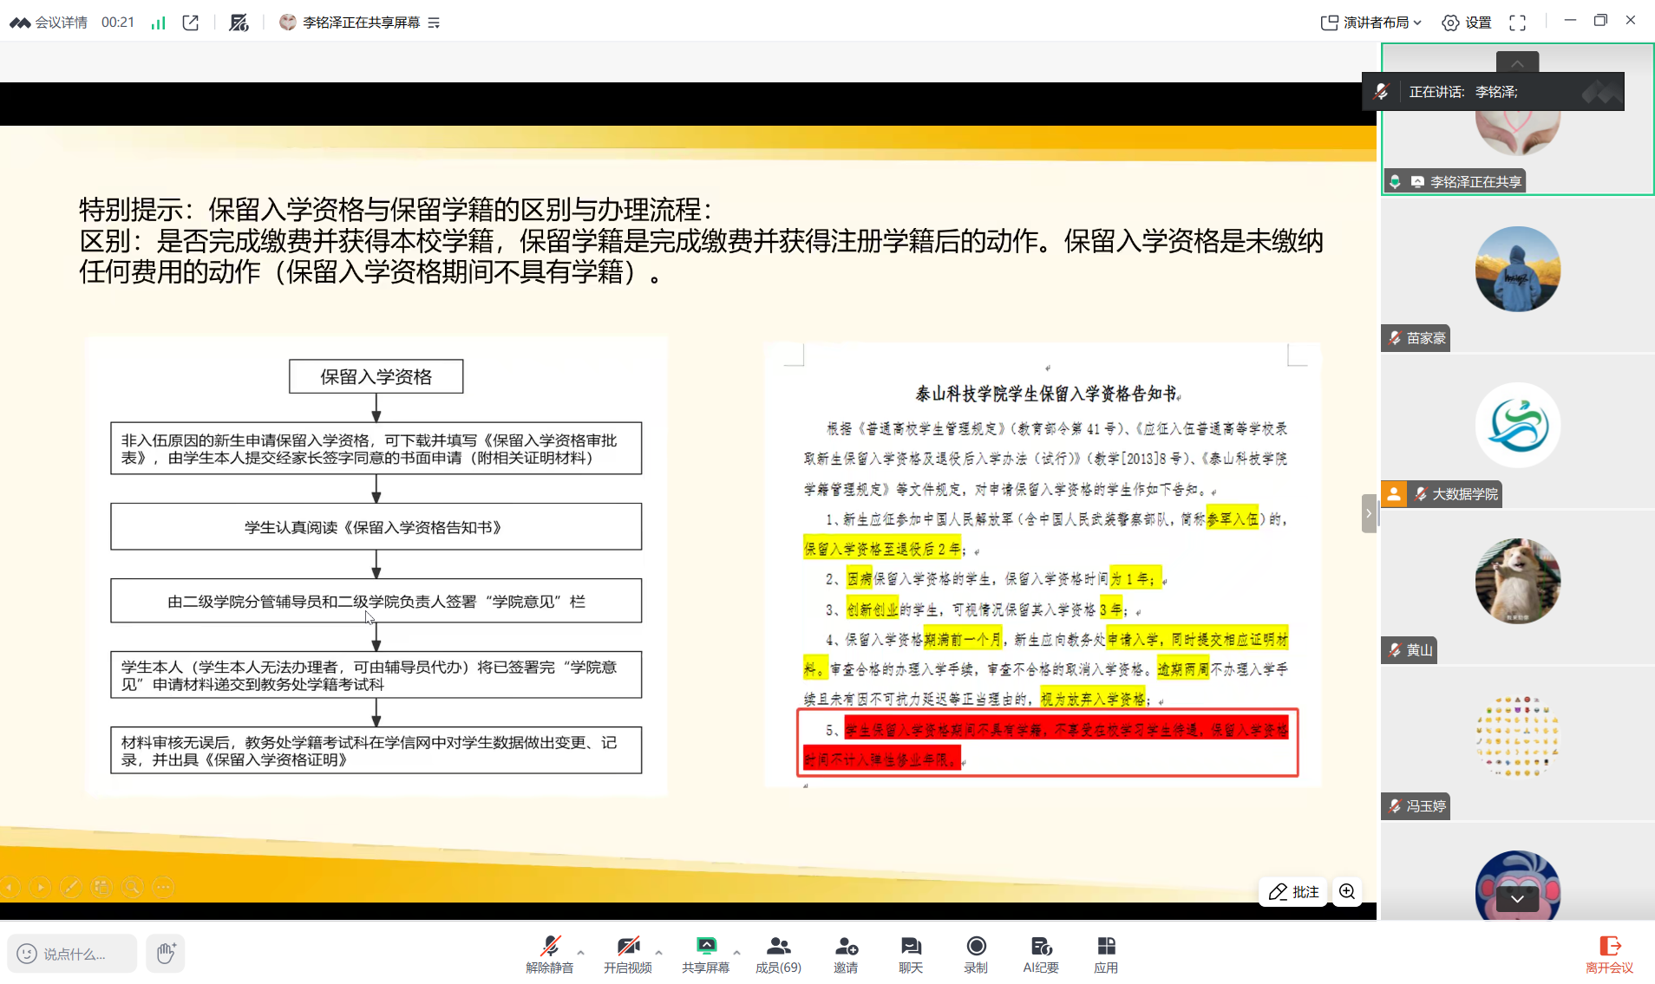Click the zoom magnifier next to 批注
This screenshot has height=984, width=1655.
click(1347, 892)
